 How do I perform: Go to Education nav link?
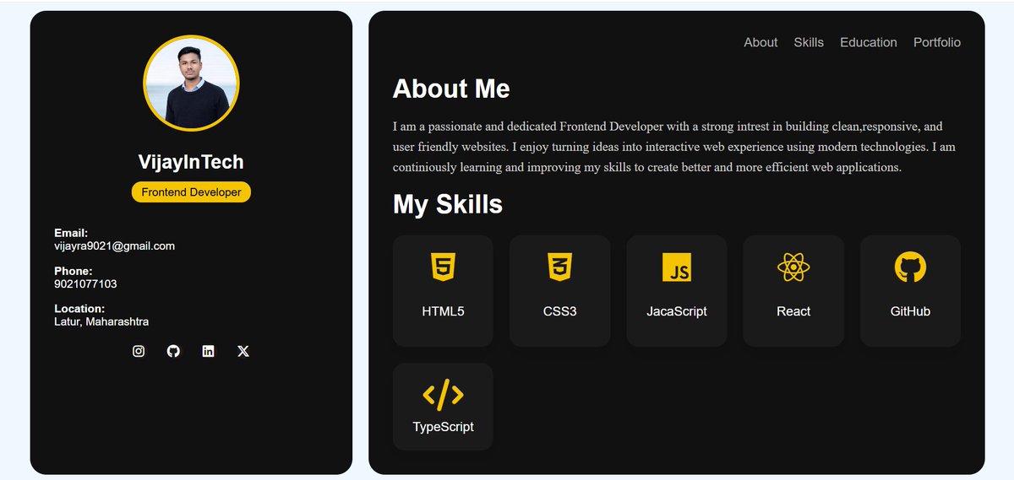(x=869, y=42)
